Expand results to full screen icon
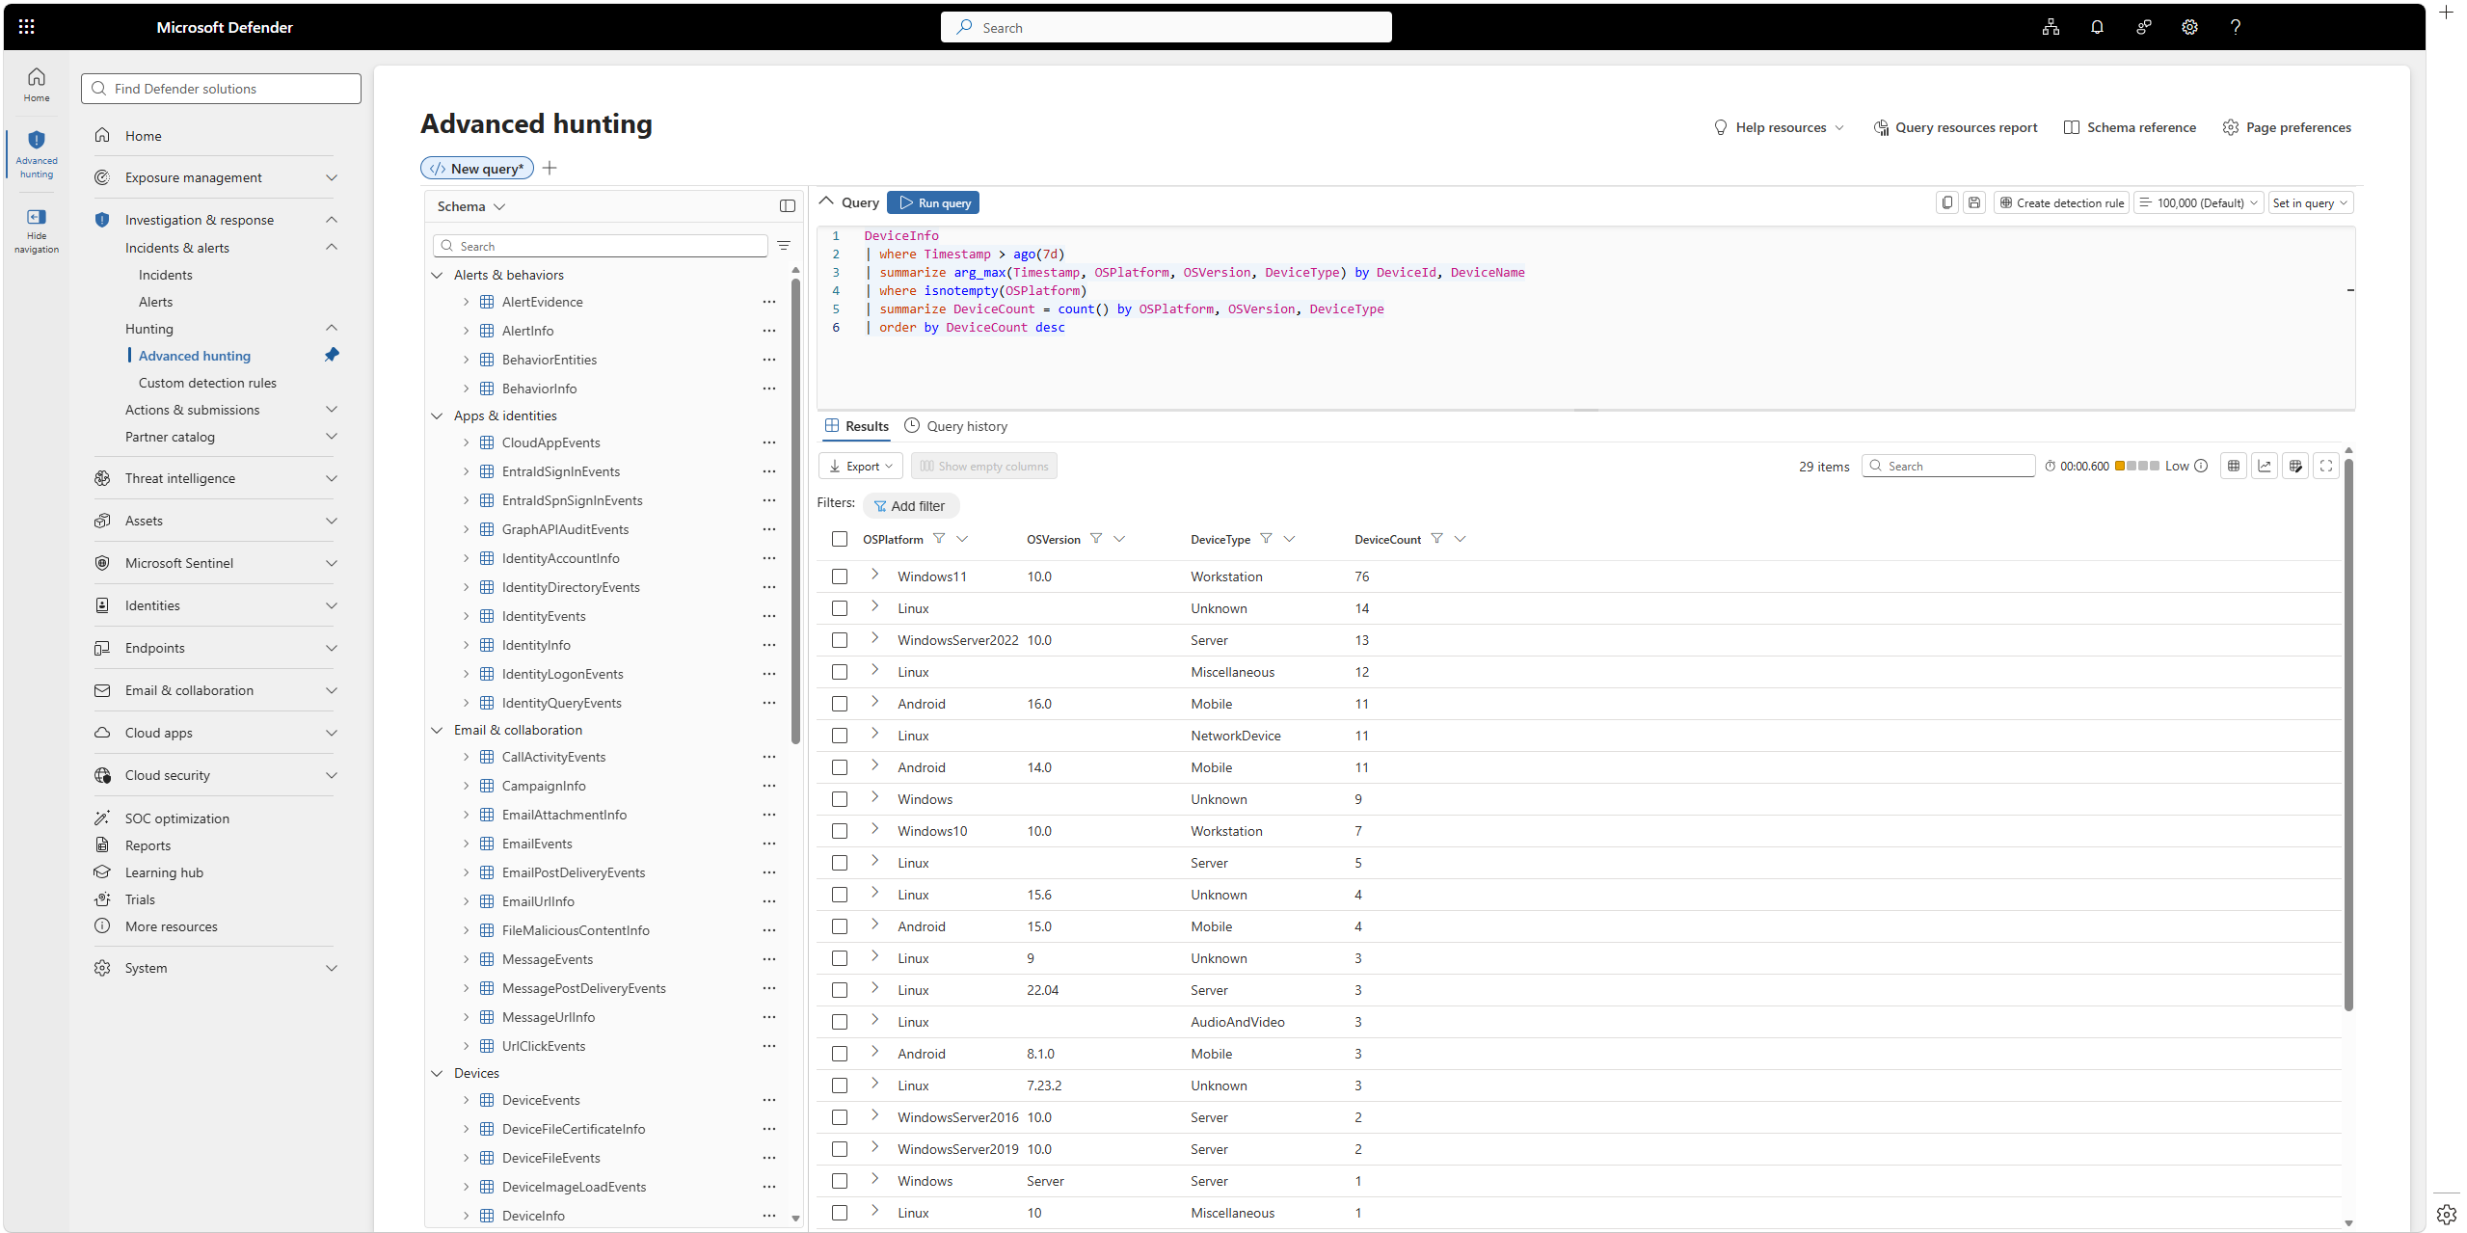 point(2326,466)
